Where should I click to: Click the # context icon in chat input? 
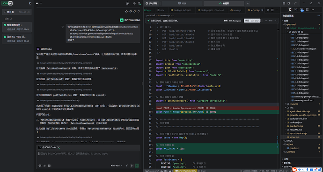[x=44, y=165]
